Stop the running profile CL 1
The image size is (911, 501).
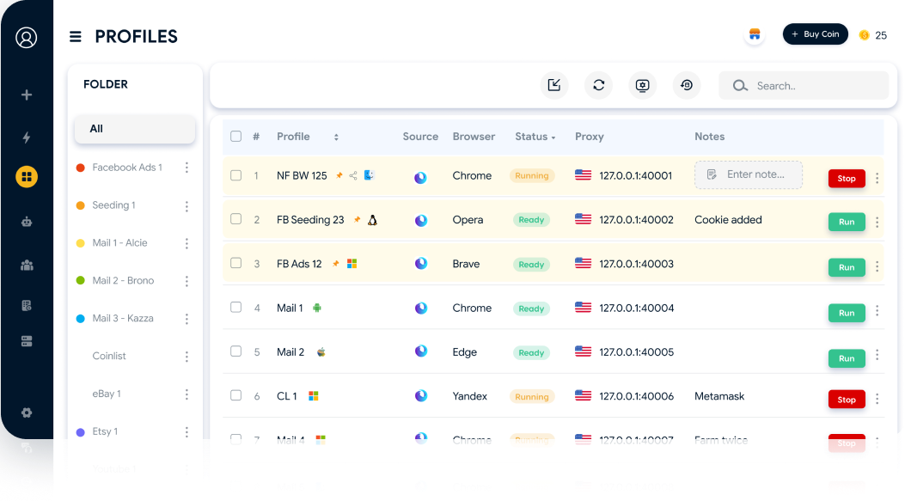[x=846, y=399]
